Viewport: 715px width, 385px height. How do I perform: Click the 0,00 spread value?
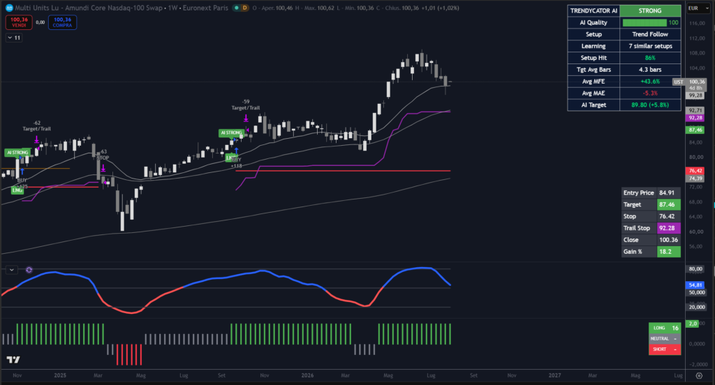(40, 22)
